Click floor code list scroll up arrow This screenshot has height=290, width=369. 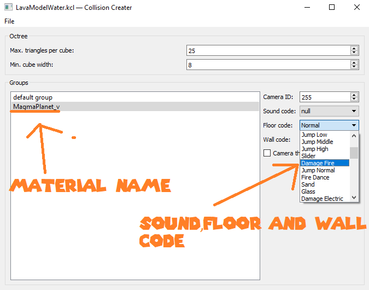(354, 136)
